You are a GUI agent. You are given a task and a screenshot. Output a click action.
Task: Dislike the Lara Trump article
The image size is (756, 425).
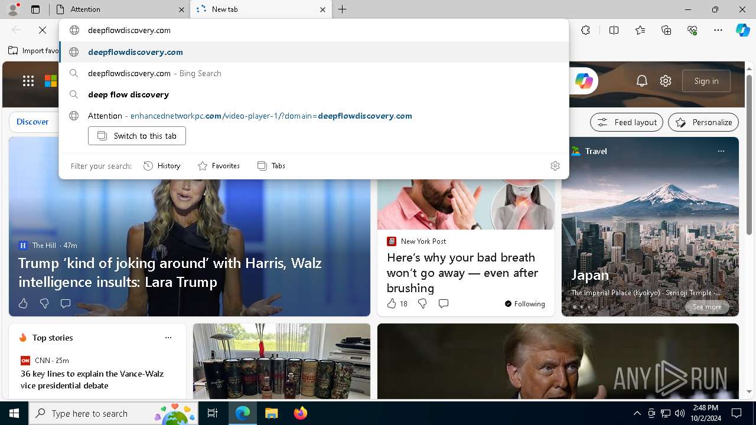(x=44, y=303)
